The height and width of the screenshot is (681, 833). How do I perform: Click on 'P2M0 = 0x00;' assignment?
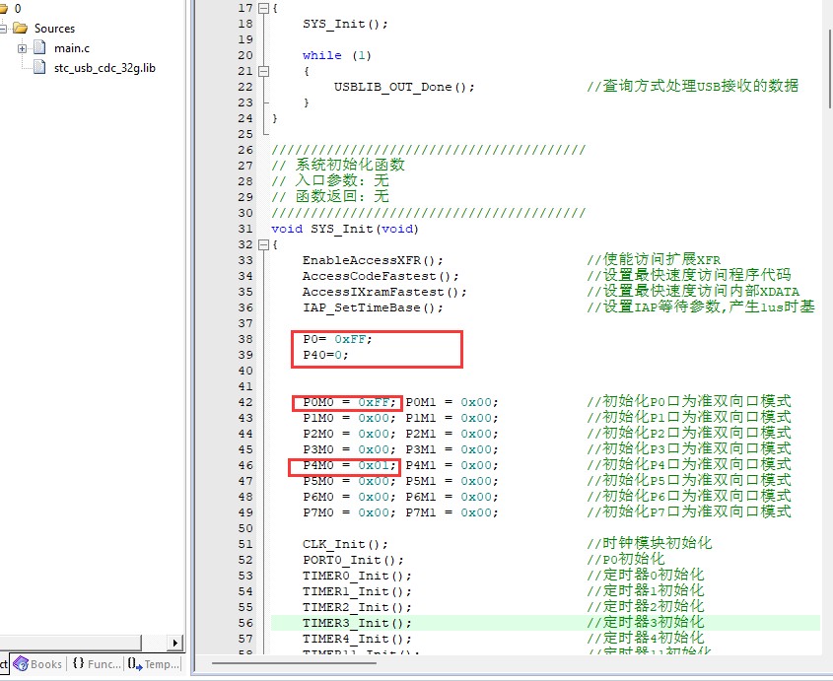(350, 434)
